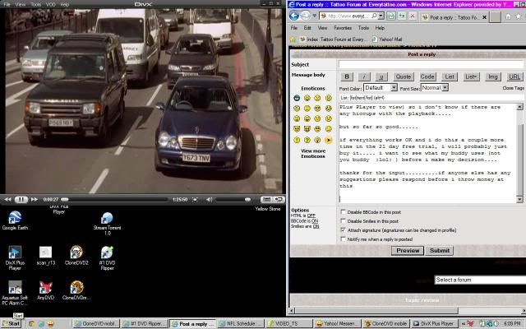Open the Windows Start button
The height and width of the screenshot is (329, 526).
12,323
